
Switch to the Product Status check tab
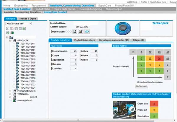(x=85, y=40)
